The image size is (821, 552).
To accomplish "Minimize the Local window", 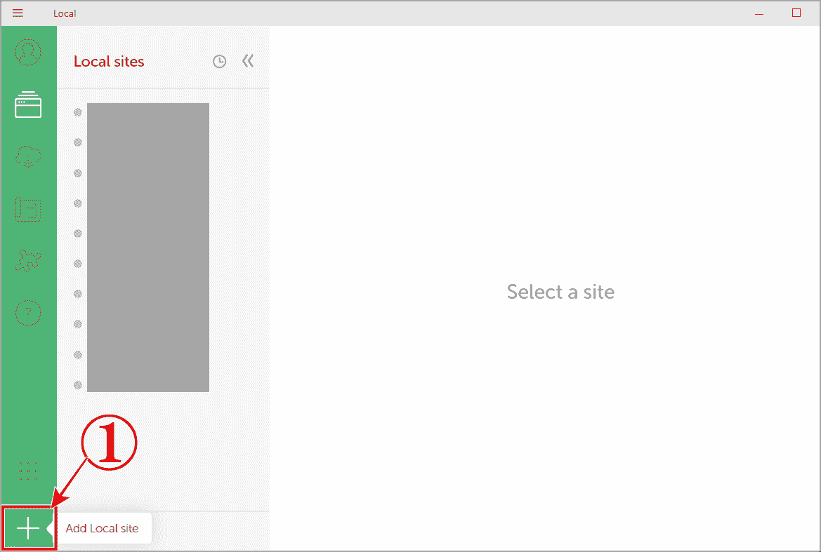I will pos(759,13).
